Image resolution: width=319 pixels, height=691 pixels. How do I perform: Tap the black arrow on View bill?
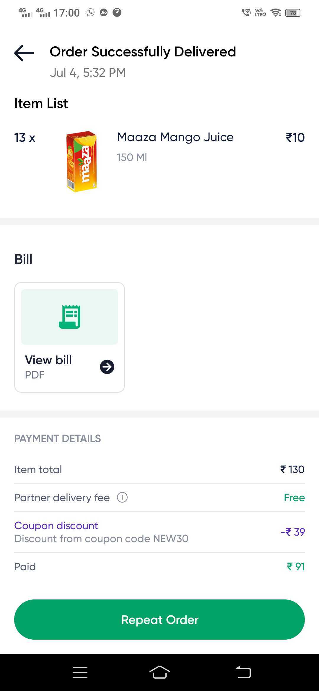107,367
